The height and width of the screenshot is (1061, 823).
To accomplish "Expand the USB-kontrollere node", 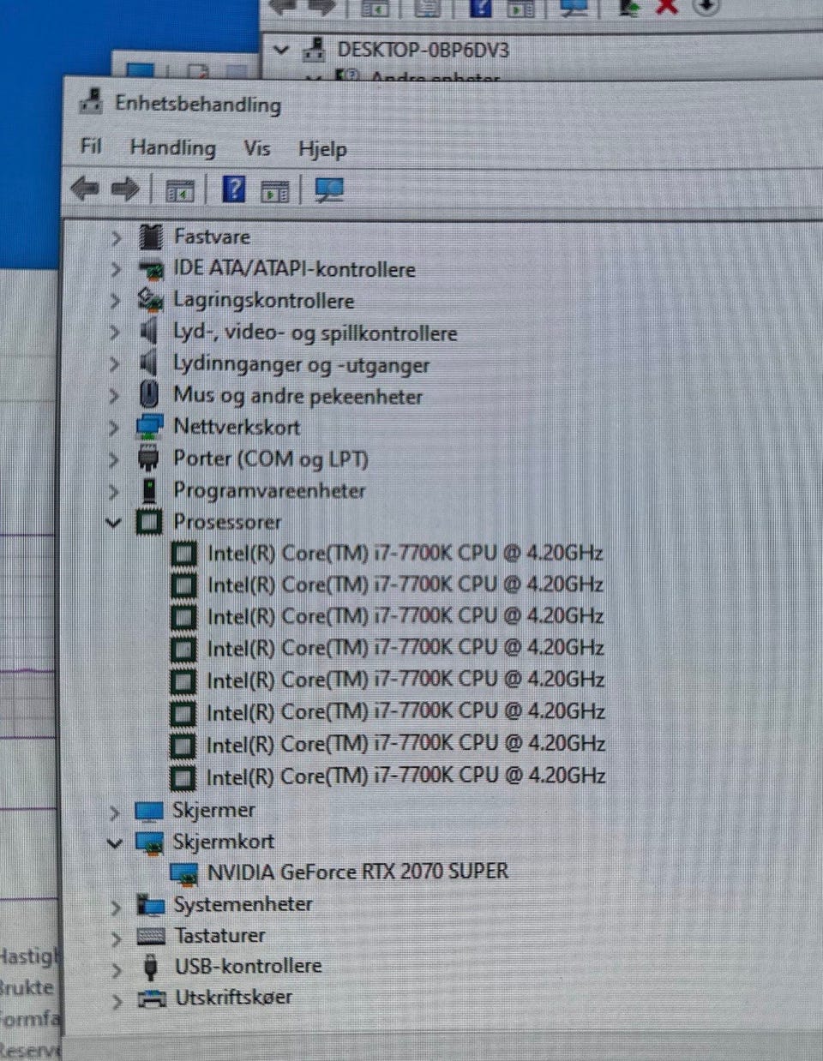I will (117, 970).
